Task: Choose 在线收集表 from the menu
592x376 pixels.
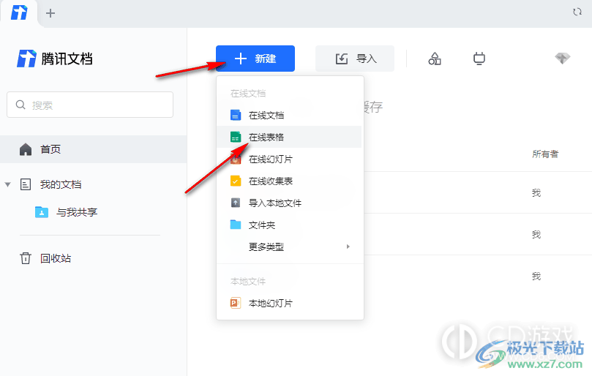Action: [289, 181]
